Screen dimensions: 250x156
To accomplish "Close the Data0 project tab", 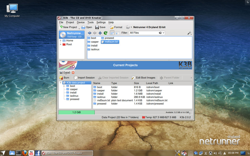I will [x=73, y=73].
